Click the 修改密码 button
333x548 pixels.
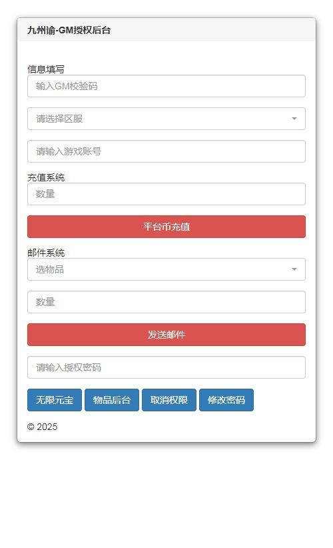point(226,400)
